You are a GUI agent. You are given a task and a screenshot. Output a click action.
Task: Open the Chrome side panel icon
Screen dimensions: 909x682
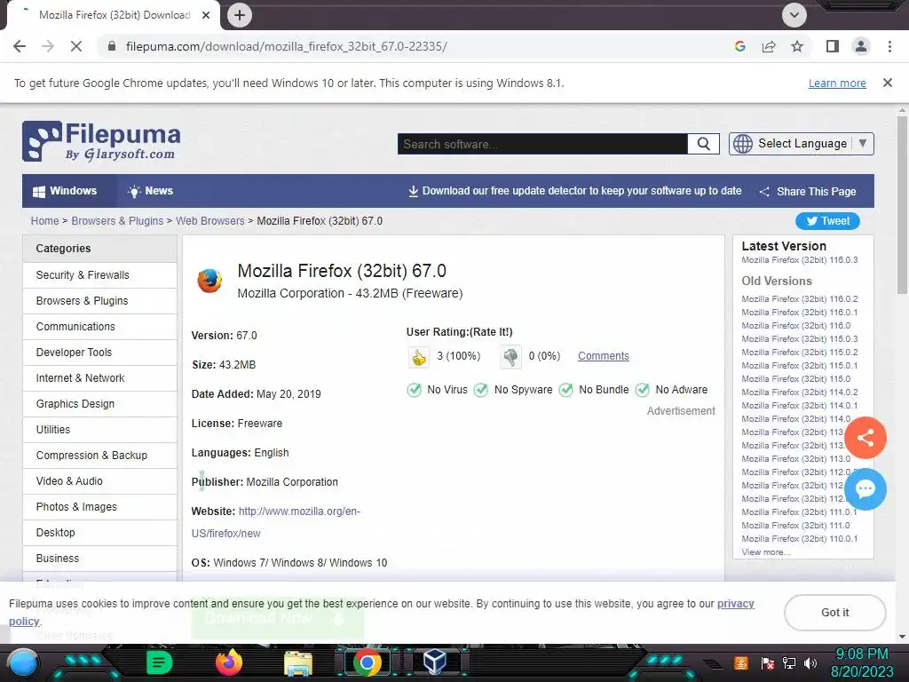click(833, 46)
